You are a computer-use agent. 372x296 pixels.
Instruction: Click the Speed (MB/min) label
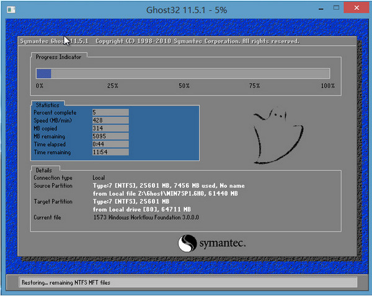(53, 120)
